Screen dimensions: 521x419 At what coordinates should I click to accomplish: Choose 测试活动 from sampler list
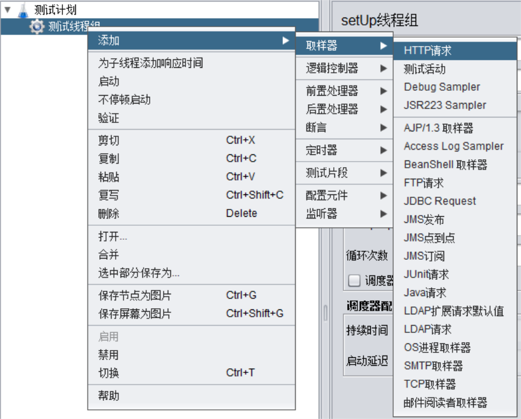coord(455,69)
